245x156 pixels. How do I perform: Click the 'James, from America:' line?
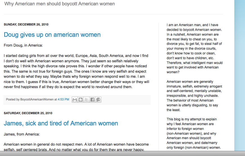[x=22, y=134]
